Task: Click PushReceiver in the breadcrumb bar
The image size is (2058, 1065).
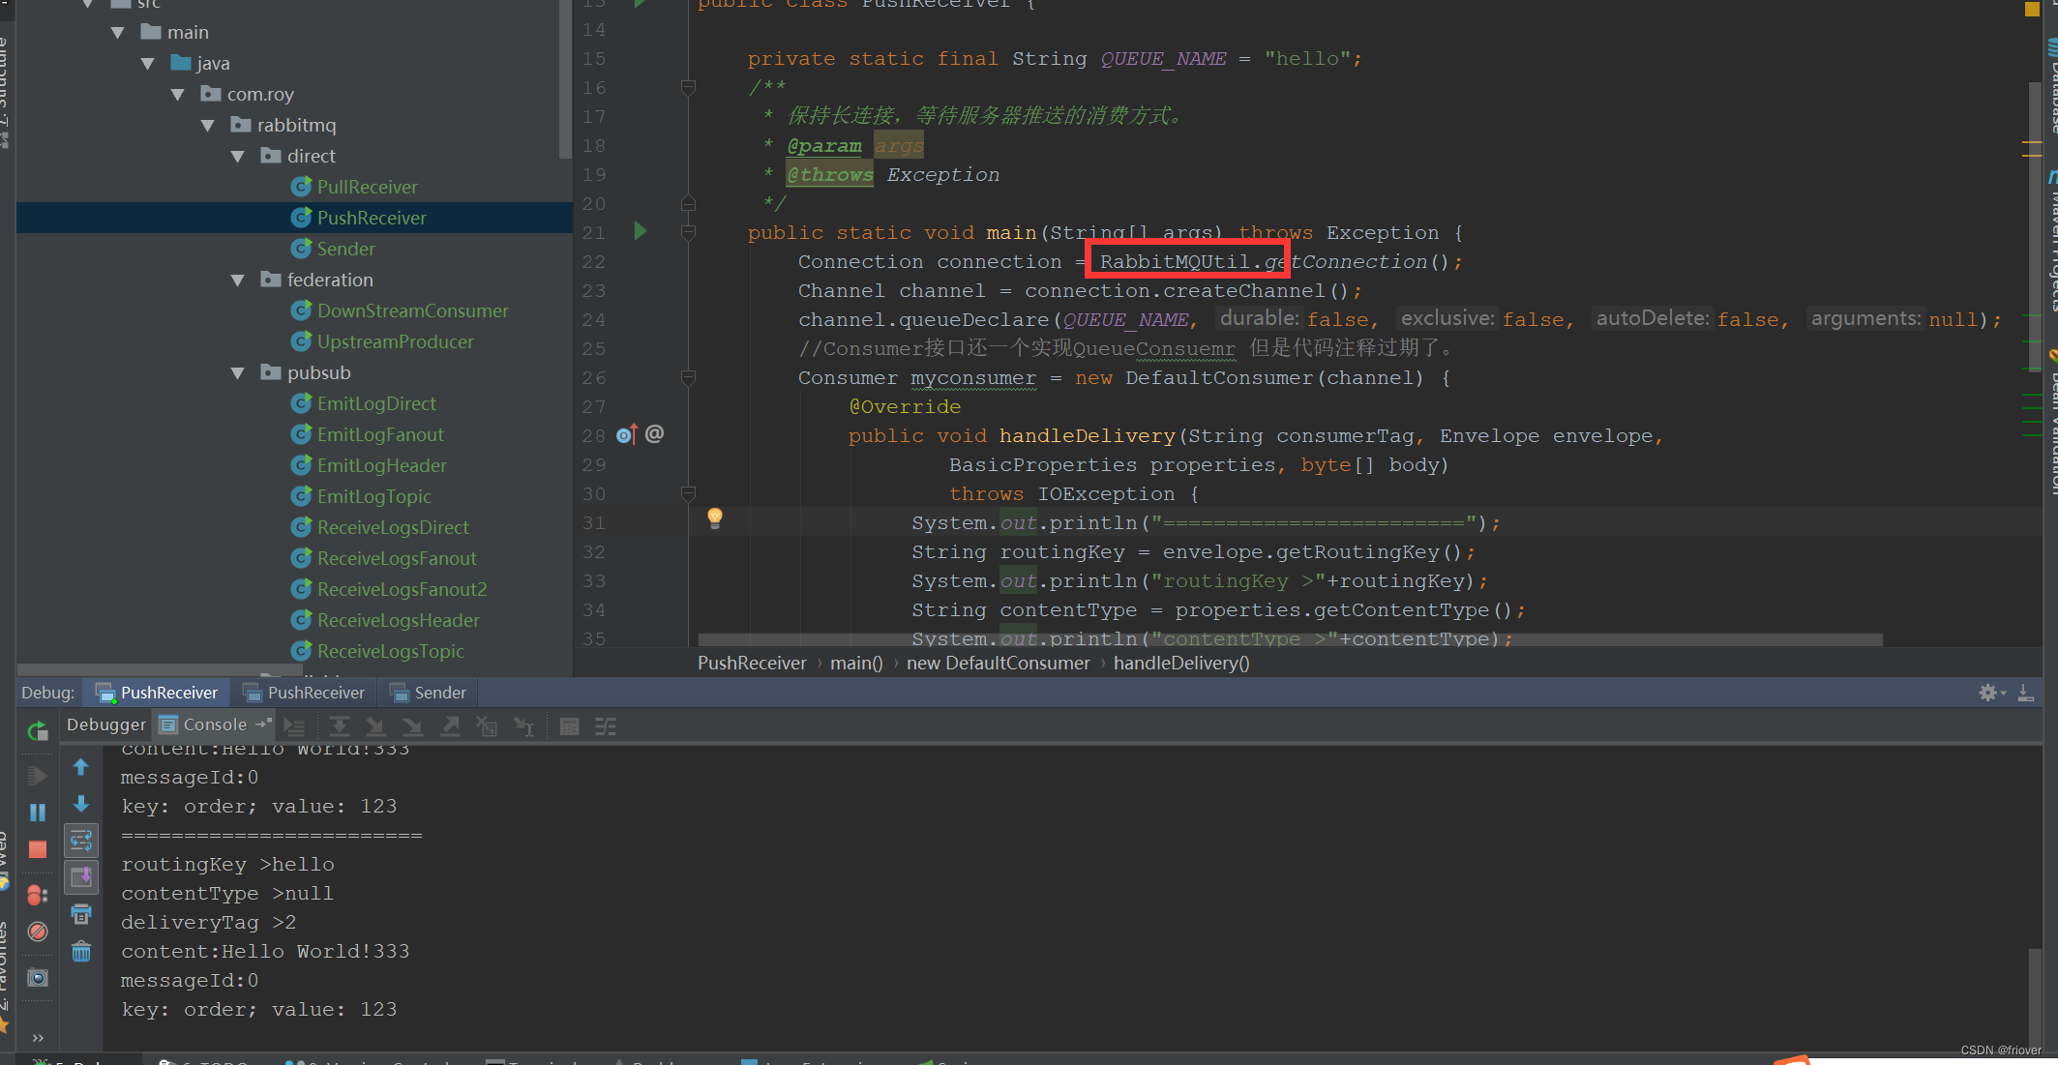Action: (x=752, y=664)
